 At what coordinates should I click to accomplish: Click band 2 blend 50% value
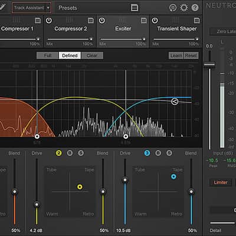pos(104,230)
